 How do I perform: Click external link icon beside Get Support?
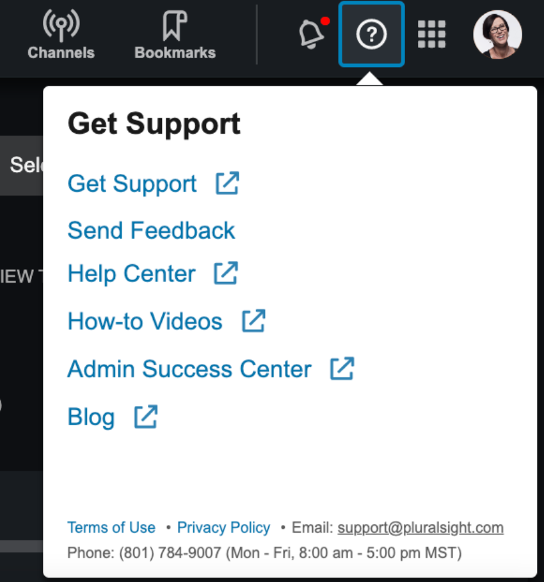227,183
